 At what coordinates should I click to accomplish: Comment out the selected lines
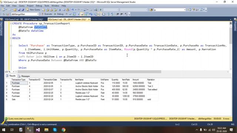click(109, 14)
